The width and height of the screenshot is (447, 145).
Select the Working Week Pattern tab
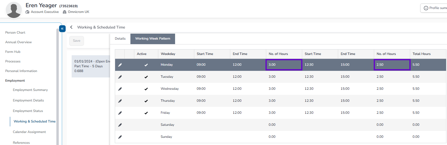pyautogui.click(x=153, y=39)
